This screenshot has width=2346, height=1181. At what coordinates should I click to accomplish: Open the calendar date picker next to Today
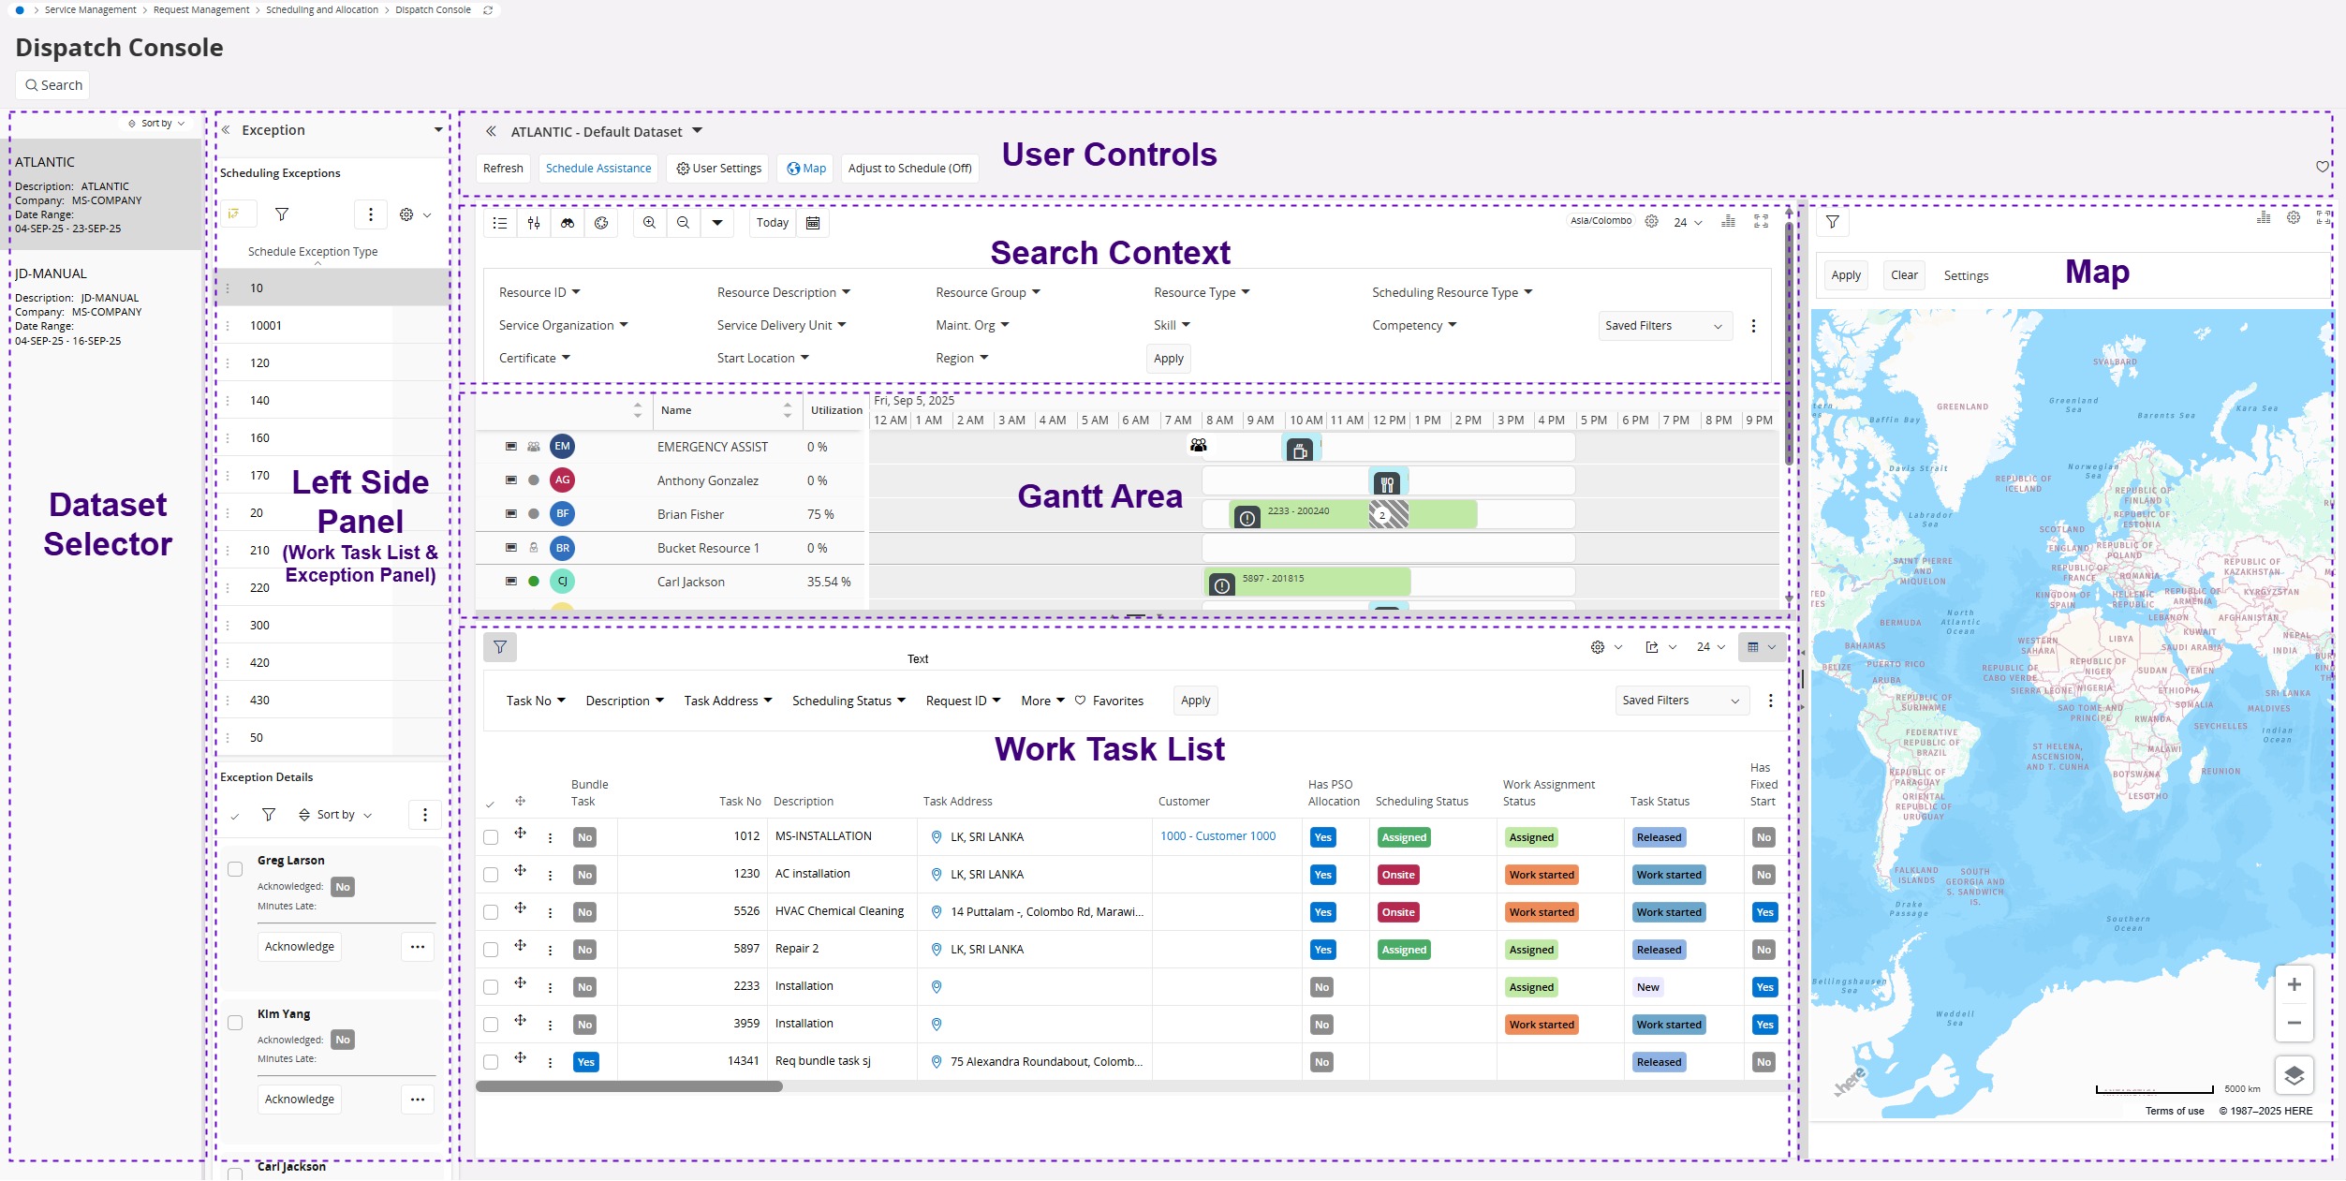point(813,223)
